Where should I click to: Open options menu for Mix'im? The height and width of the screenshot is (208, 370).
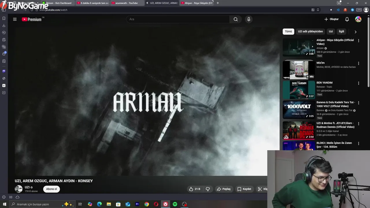358,63
